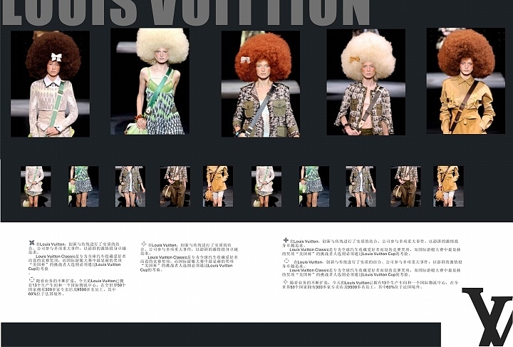Select the large photo of orange afro with bow and camo jacket
This screenshot has height=347, width=513.
tap(261, 84)
